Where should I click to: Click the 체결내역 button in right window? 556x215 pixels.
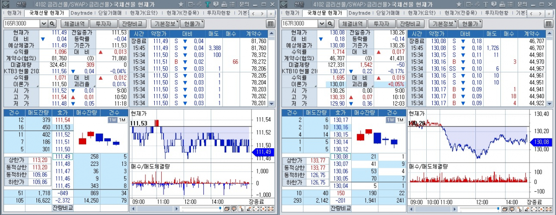(352, 23)
